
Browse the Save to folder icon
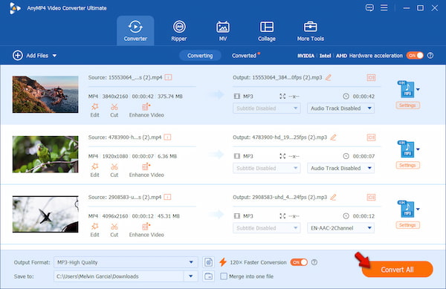point(208,276)
